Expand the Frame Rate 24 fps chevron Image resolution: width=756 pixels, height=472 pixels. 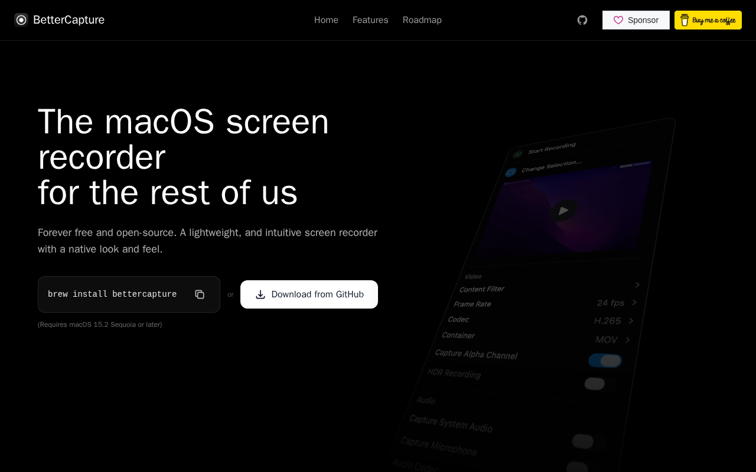[x=634, y=303]
